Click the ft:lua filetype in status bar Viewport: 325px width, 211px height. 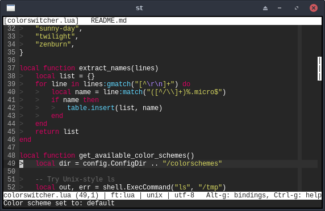click(123, 195)
